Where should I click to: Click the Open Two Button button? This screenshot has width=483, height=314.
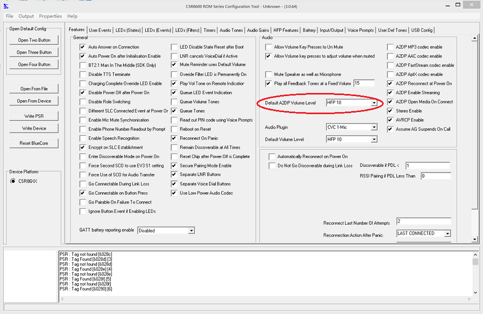34,40
